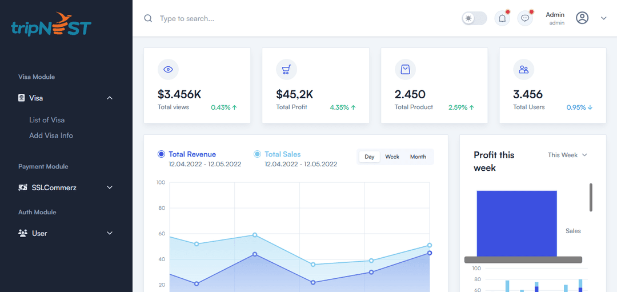
Task: Click the Total Profit cart icon
Action: (287, 69)
